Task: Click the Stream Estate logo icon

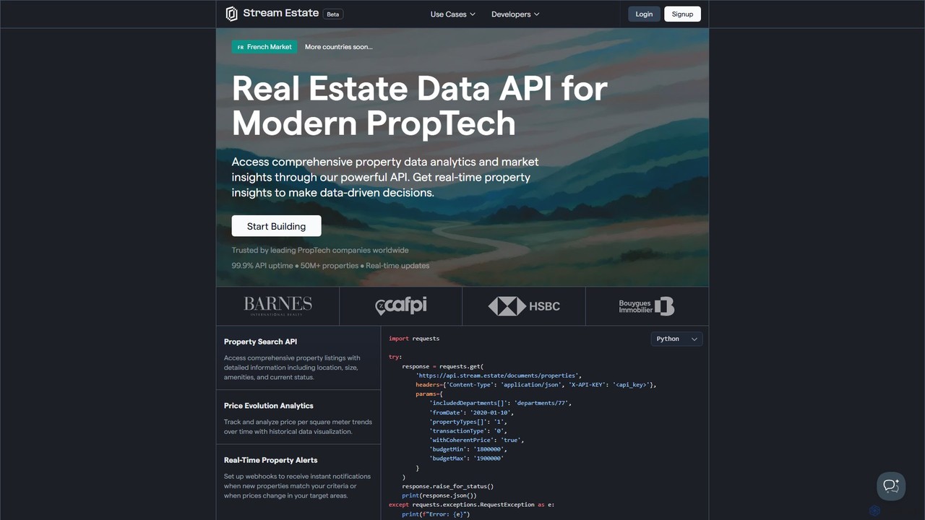Action: [231, 14]
